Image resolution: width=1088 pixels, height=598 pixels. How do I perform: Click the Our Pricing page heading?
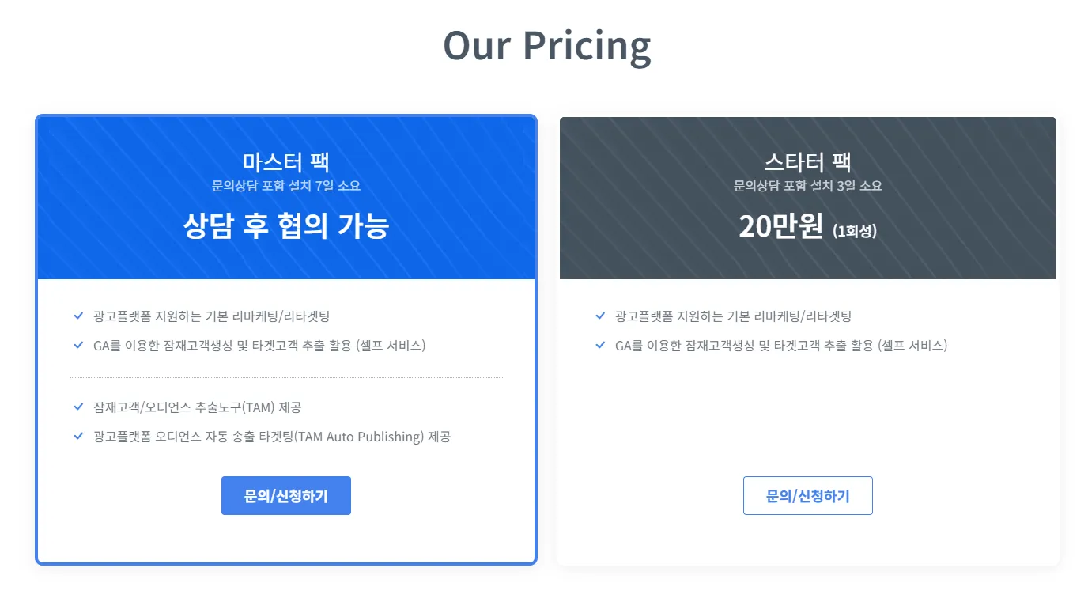pyautogui.click(x=546, y=45)
